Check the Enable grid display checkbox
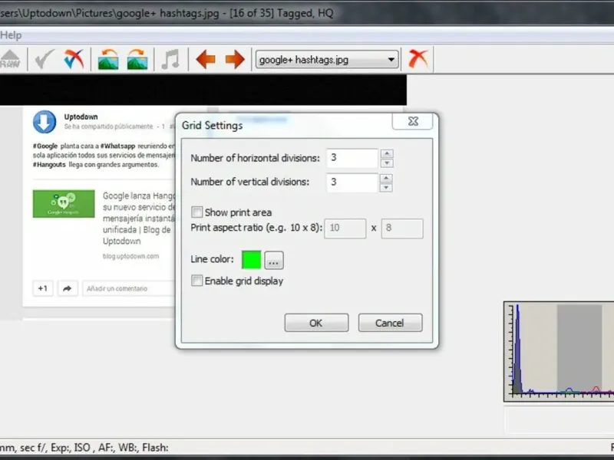614x460 pixels. click(x=197, y=281)
